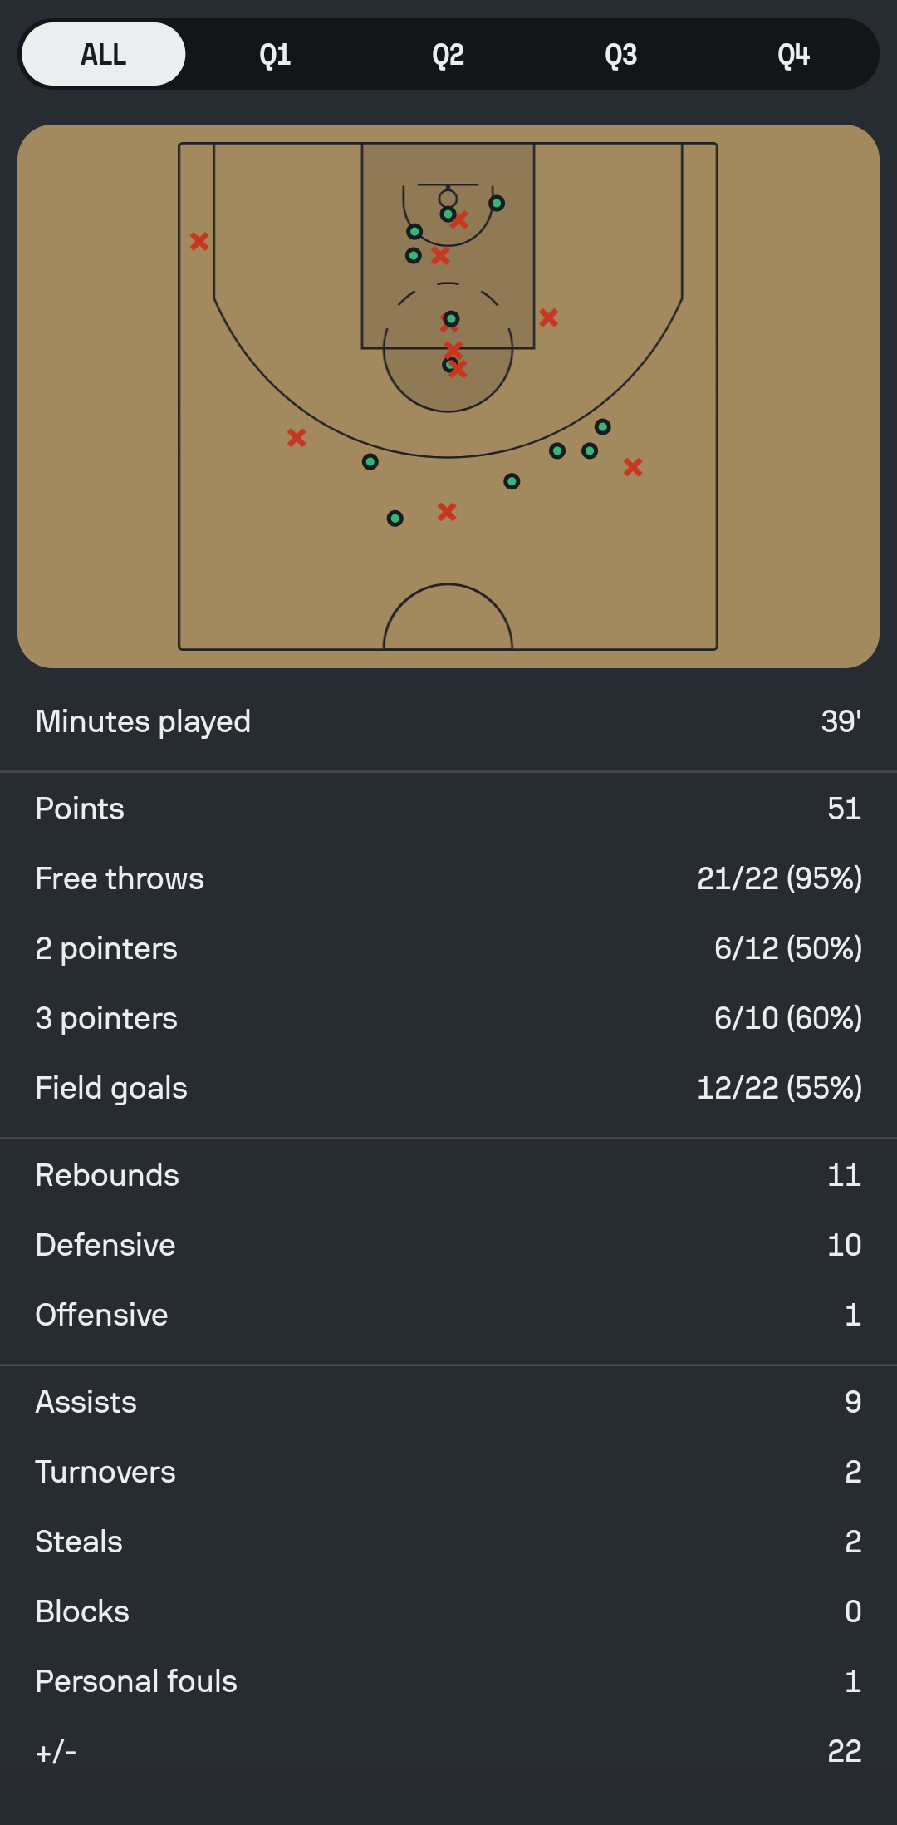Select the made three dot on the left wing
Image resolution: width=897 pixels, height=1825 pixels.
370,461
